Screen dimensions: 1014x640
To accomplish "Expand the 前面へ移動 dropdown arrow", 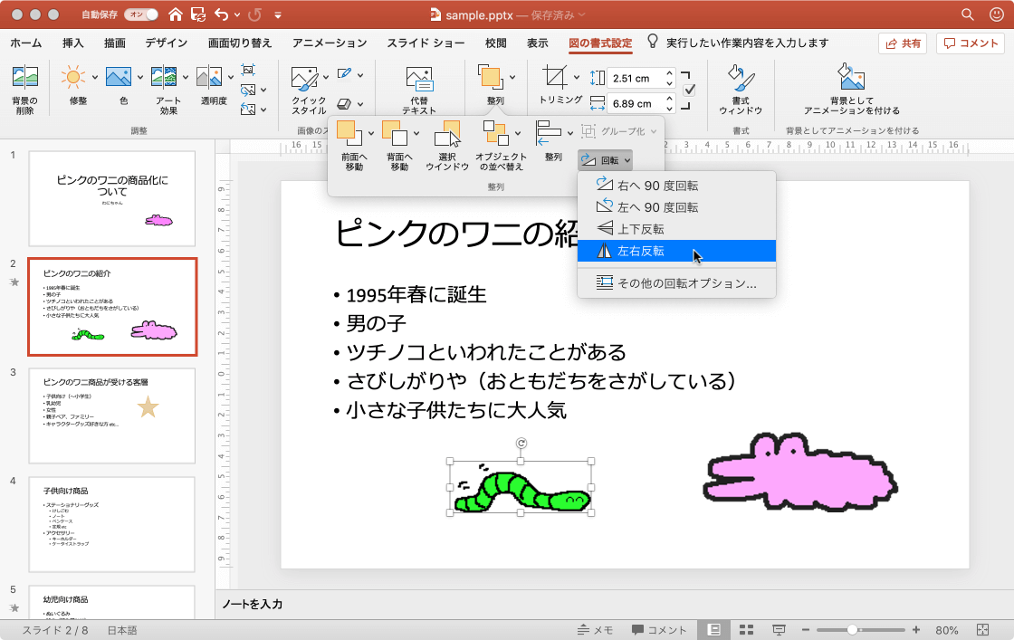I will tap(371, 134).
